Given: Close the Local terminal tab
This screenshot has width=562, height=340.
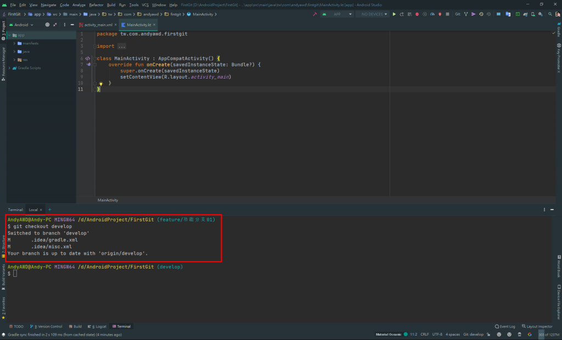Looking at the screenshot, I should (41, 210).
